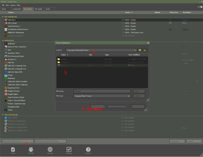Click Activate a product on Steam

51,141
